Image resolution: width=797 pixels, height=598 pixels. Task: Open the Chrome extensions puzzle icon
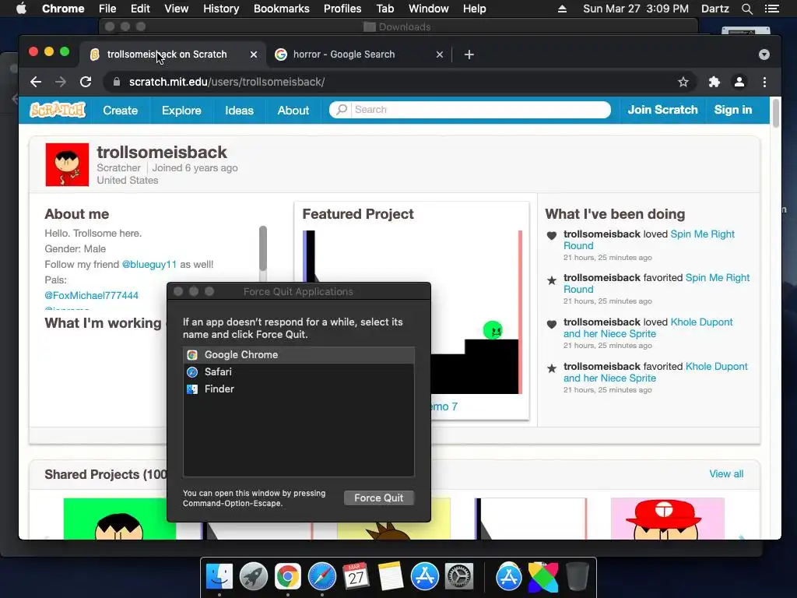click(714, 82)
